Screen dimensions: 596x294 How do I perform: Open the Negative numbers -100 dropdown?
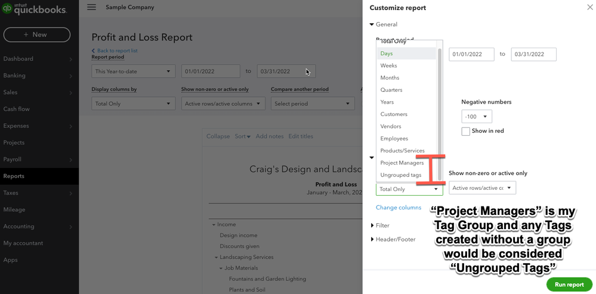point(477,117)
